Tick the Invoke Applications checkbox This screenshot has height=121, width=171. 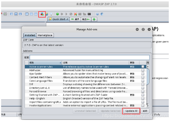[x=143, y=105]
